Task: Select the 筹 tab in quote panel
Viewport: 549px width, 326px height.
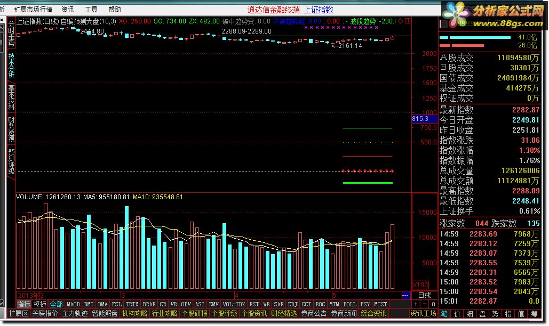Action: (x=534, y=314)
